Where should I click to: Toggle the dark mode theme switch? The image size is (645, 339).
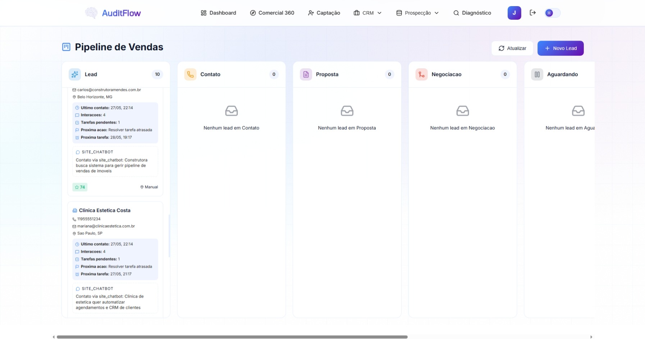click(553, 13)
